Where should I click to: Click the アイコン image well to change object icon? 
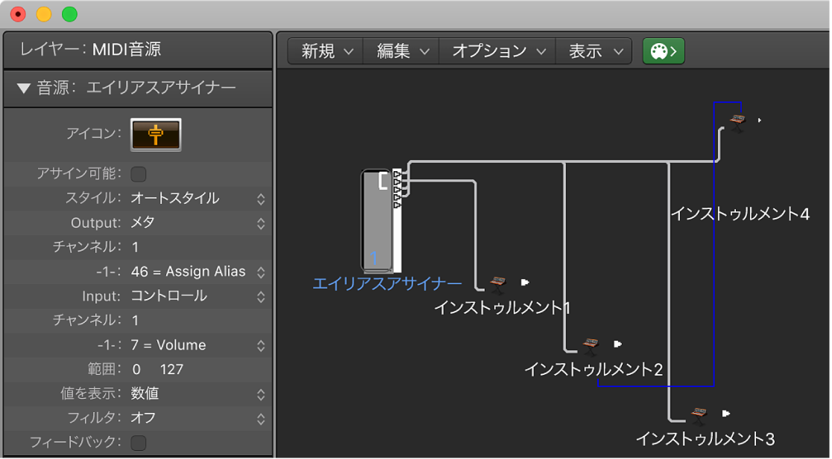click(x=156, y=134)
